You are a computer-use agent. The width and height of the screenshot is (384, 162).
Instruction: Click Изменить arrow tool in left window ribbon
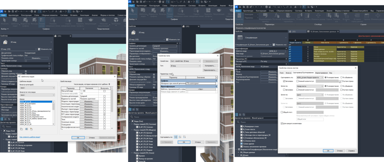click(x=4, y=21)
